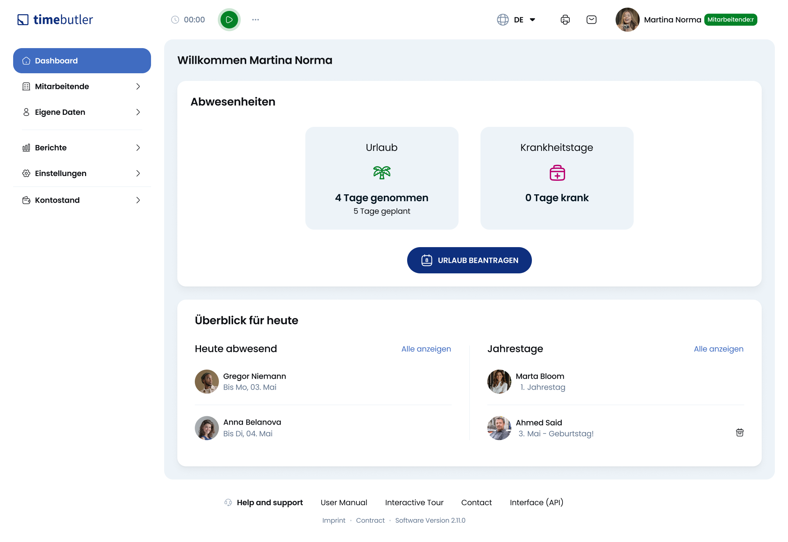Click the globe language icon

tap(503, 20)
